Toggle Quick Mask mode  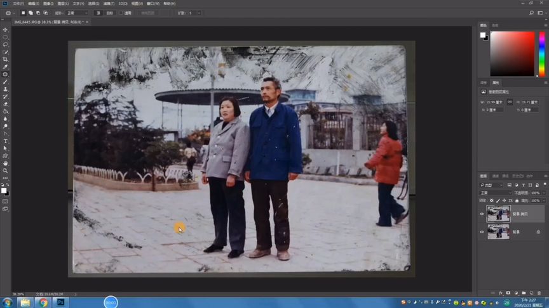5,202
